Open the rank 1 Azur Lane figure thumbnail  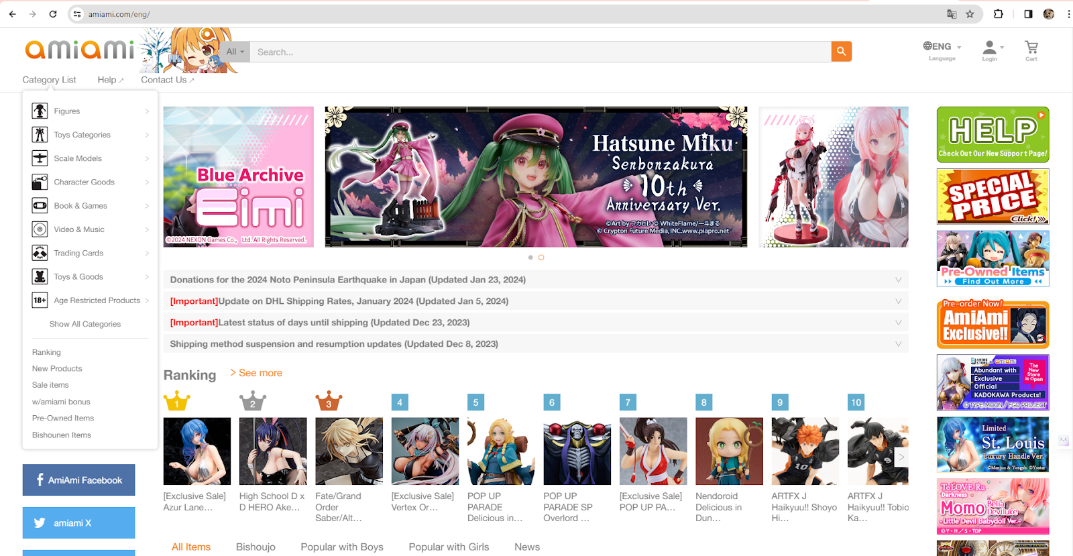[197, 451]
